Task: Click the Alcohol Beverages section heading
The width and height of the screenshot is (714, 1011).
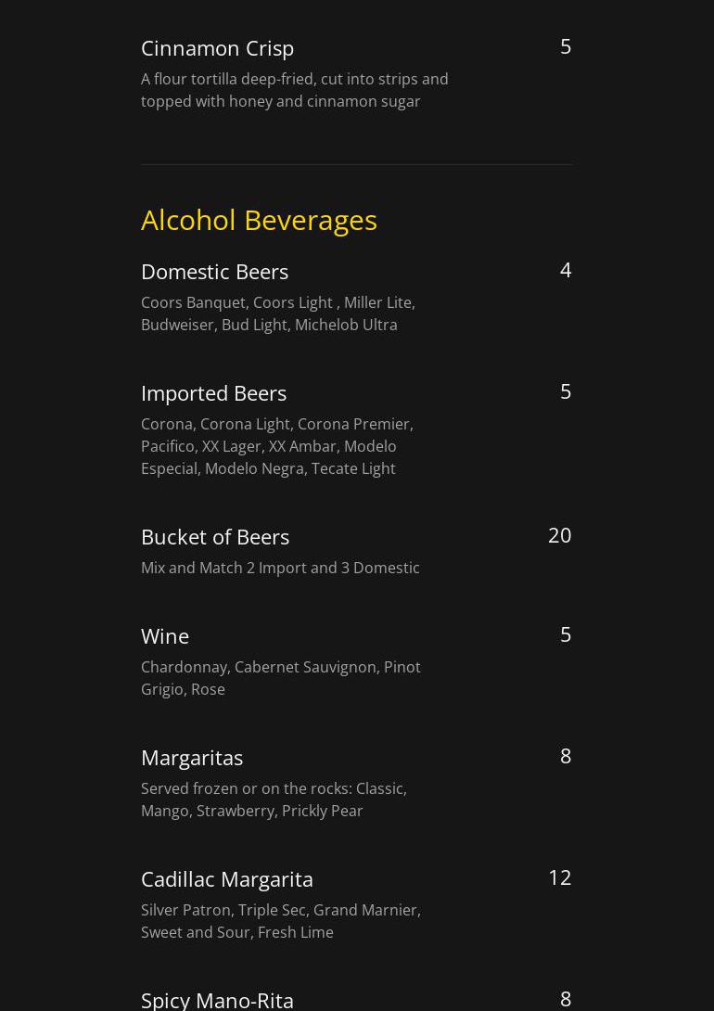Action: point(259,220)
